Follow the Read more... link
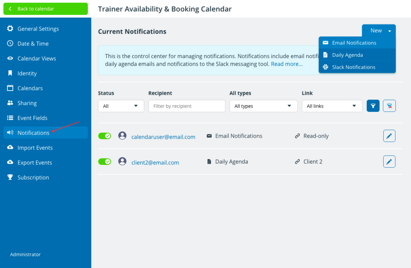The image size is (411, 268). click(x=287, y=64)
